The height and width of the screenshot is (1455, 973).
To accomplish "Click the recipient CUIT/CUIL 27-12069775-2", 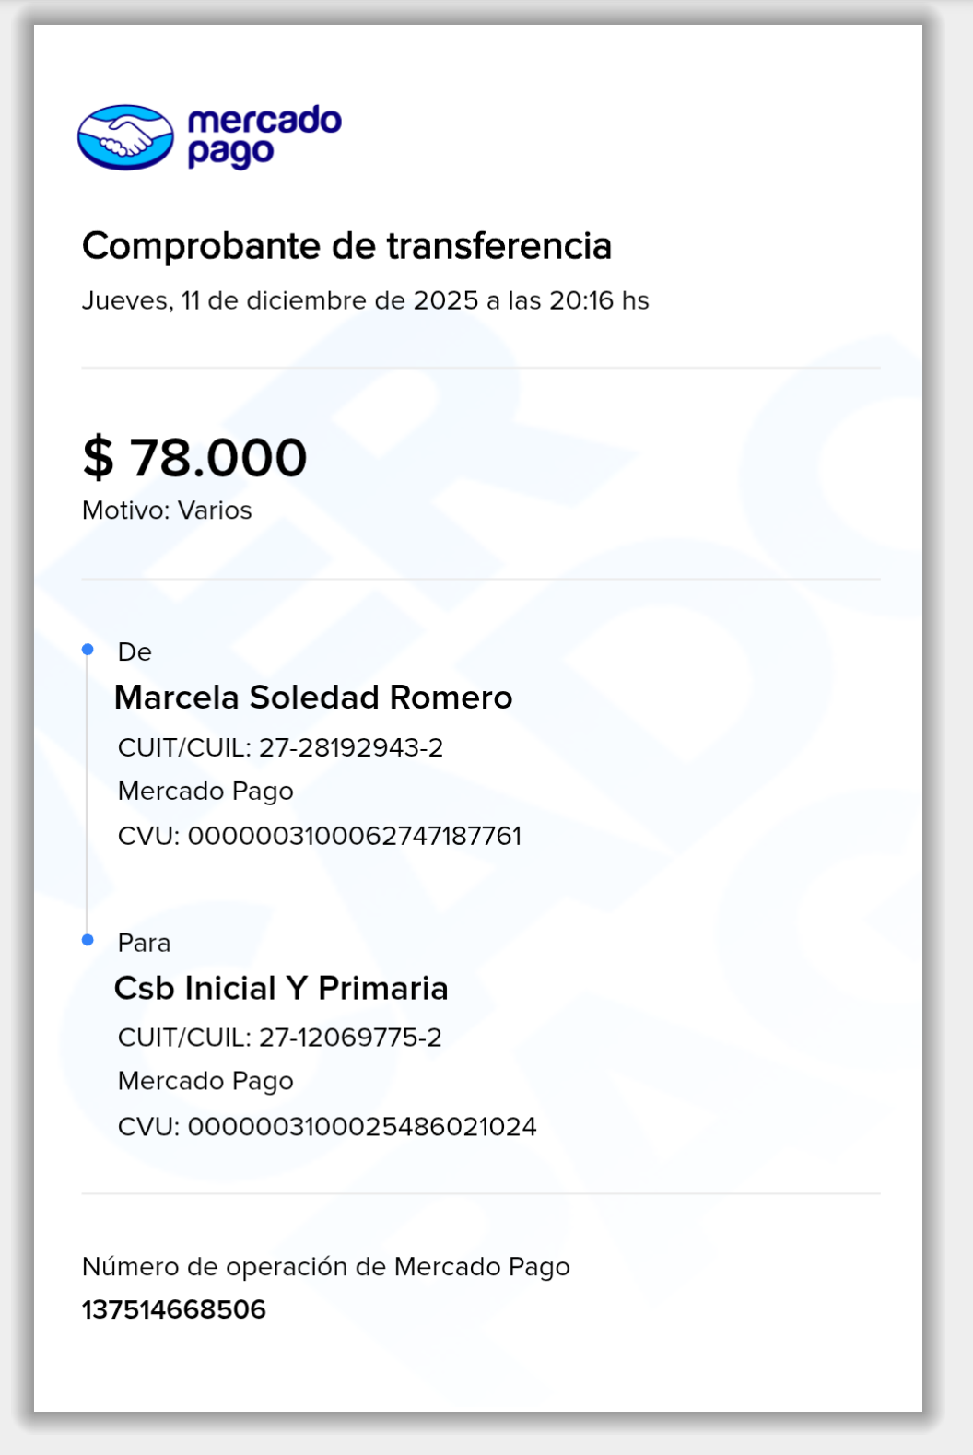I will 279,1038.
